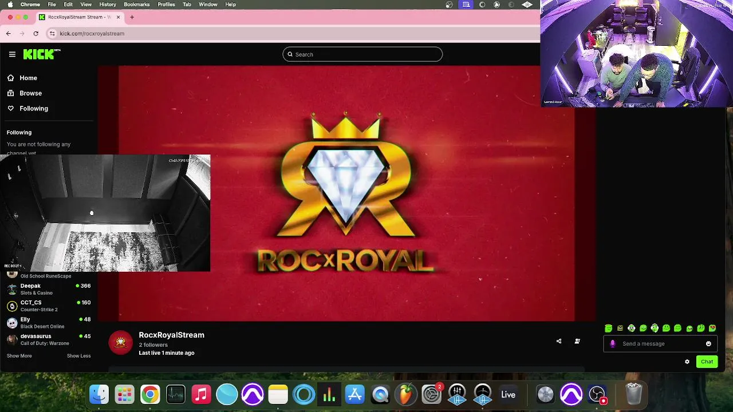This screenshot has height=412, width=733.
Task: Open the File menu
Action: tap(52, 5)
